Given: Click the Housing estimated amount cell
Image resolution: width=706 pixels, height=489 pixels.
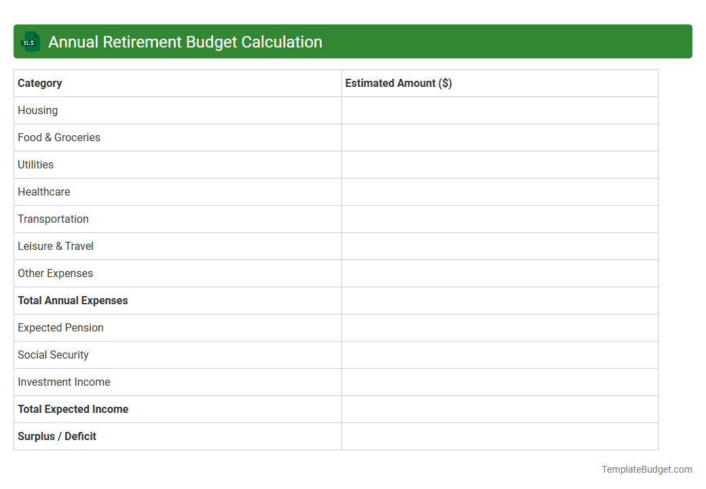Looking at the screenshot, I should [499, 110].
